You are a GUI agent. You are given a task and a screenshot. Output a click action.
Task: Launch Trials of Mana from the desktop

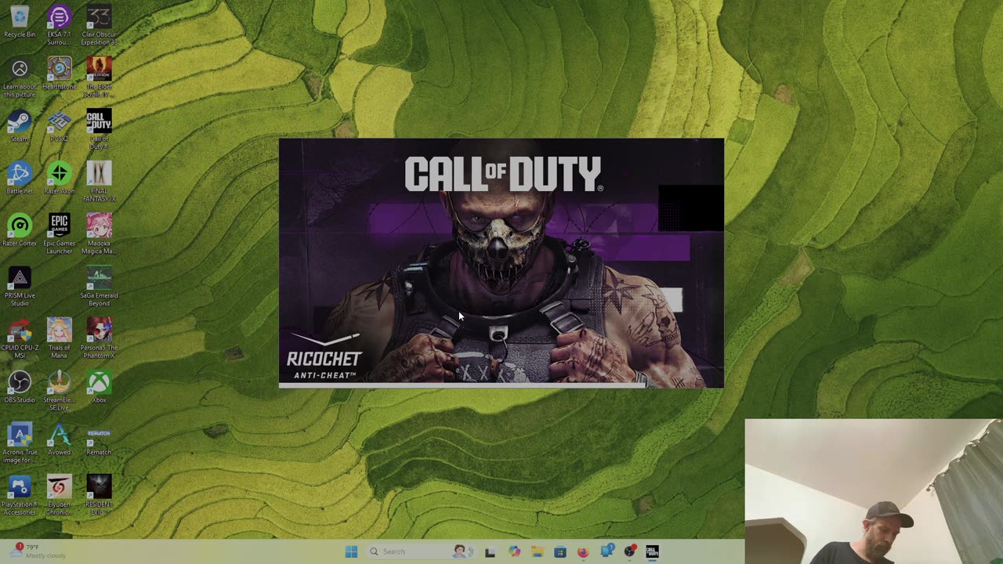(59, 339)
